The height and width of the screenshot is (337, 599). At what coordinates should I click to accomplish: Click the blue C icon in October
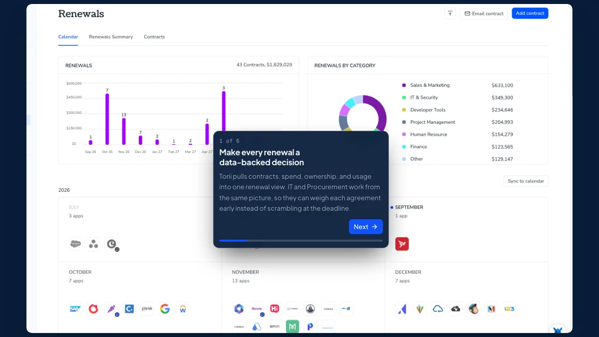pos(129,309)
